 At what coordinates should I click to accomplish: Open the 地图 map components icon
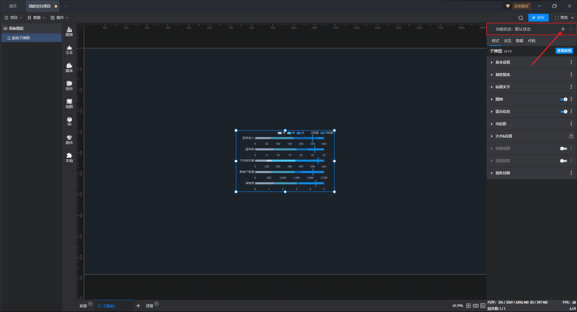[69, 103]
